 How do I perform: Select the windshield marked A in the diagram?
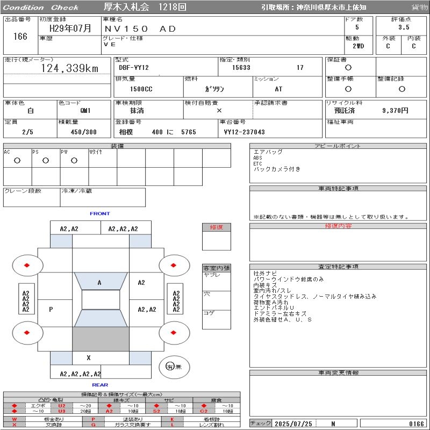click(100, 282)
